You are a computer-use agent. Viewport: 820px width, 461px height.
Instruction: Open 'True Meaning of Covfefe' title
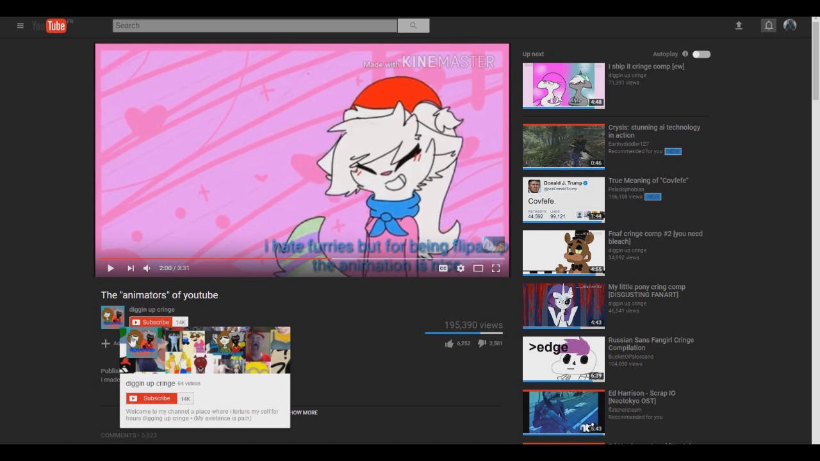[x=648, y=181]
